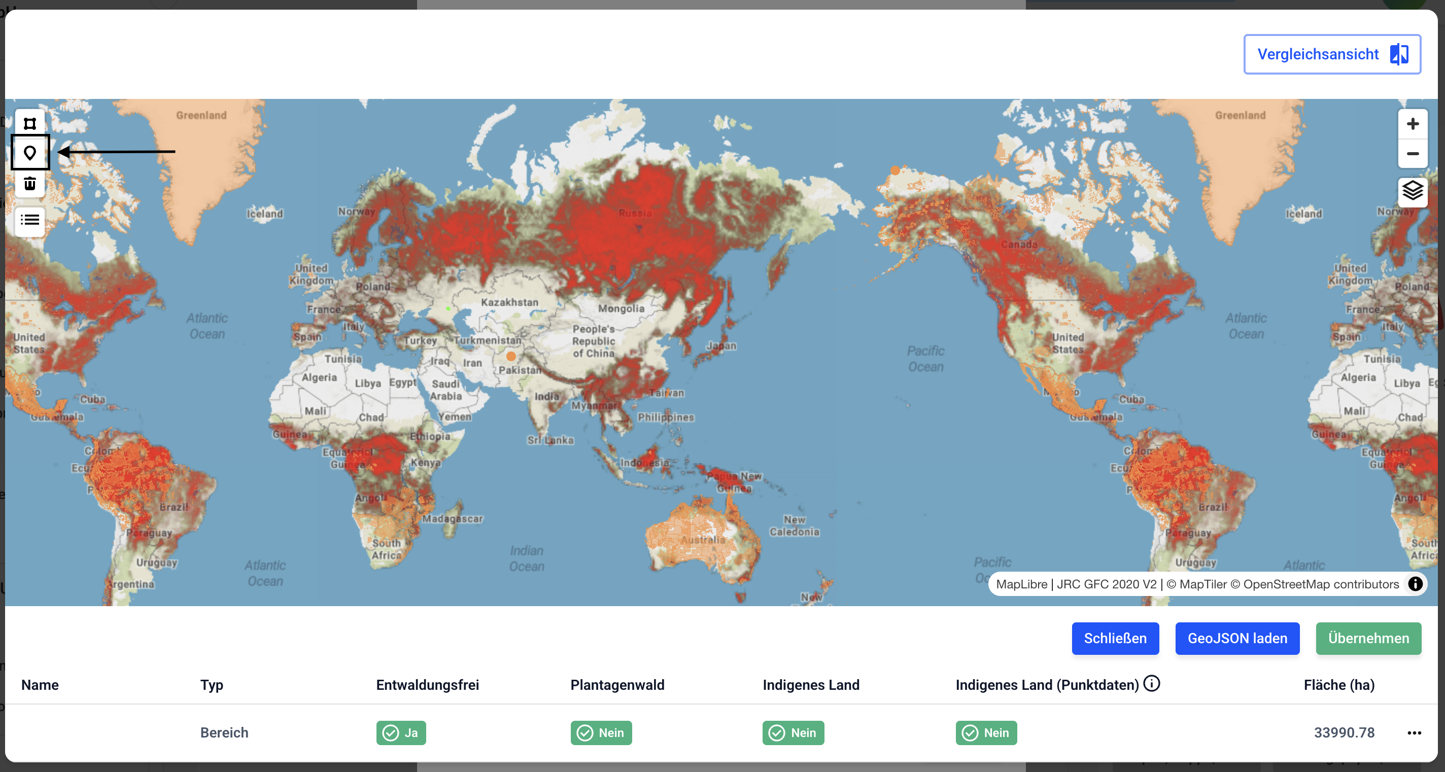Select the point marker tool
This screenshot has width=1445, height=772.
pyautogui.click(x=30, y=153)
